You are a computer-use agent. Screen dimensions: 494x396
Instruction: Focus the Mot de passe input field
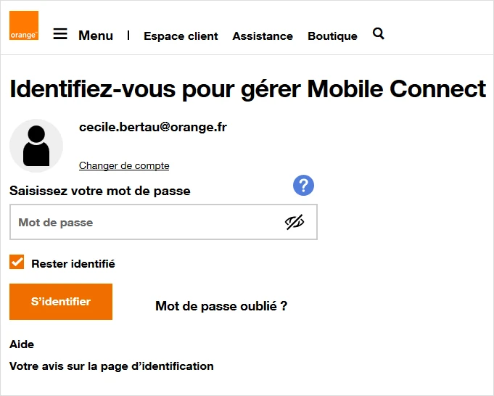point(145,222)
